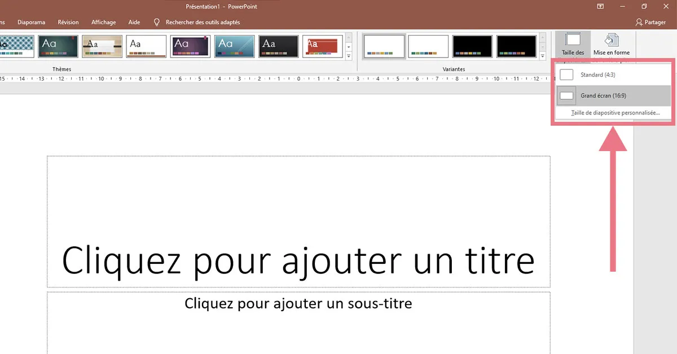Viewport: 677px width, 354px height.
Task: Expand the Variantes gallery more arrow
Action: [543, 56]
